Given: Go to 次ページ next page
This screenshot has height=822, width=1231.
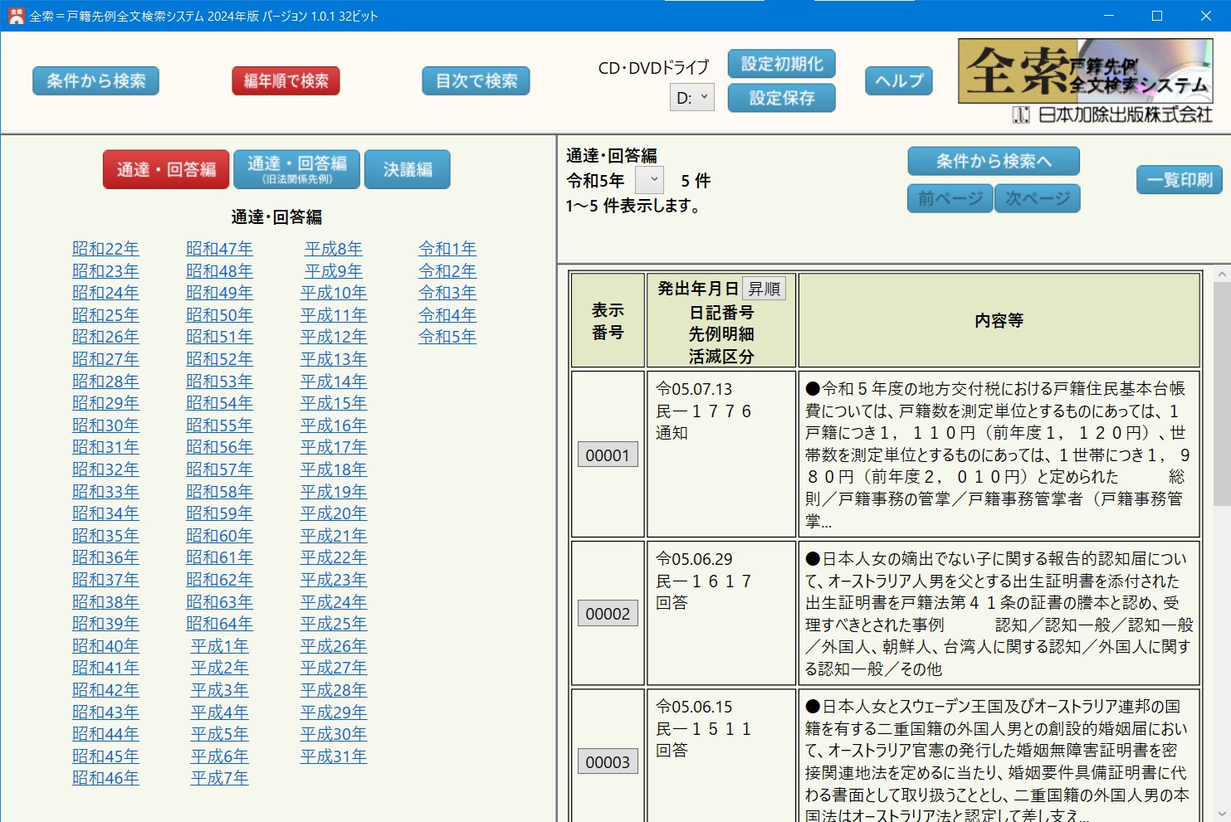Looking at the screenshot, I should 1037,199.
